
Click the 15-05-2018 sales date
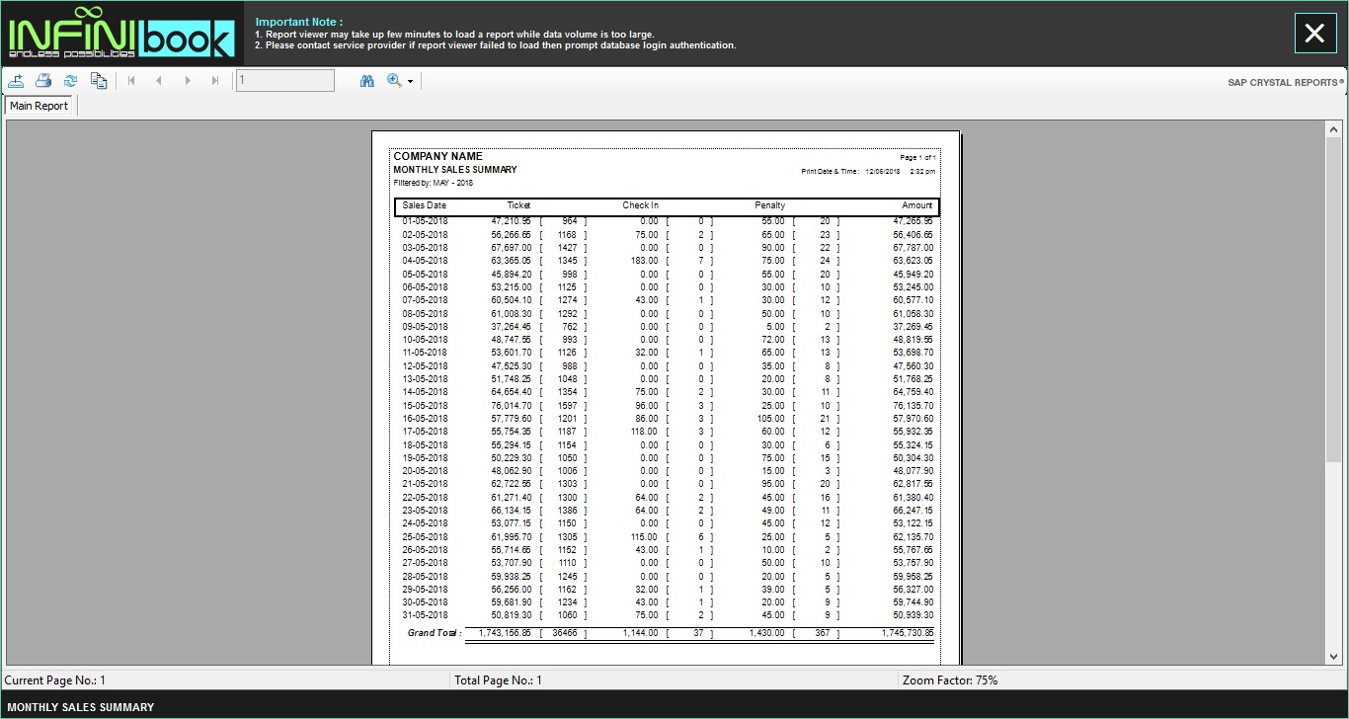coord(425,405)
